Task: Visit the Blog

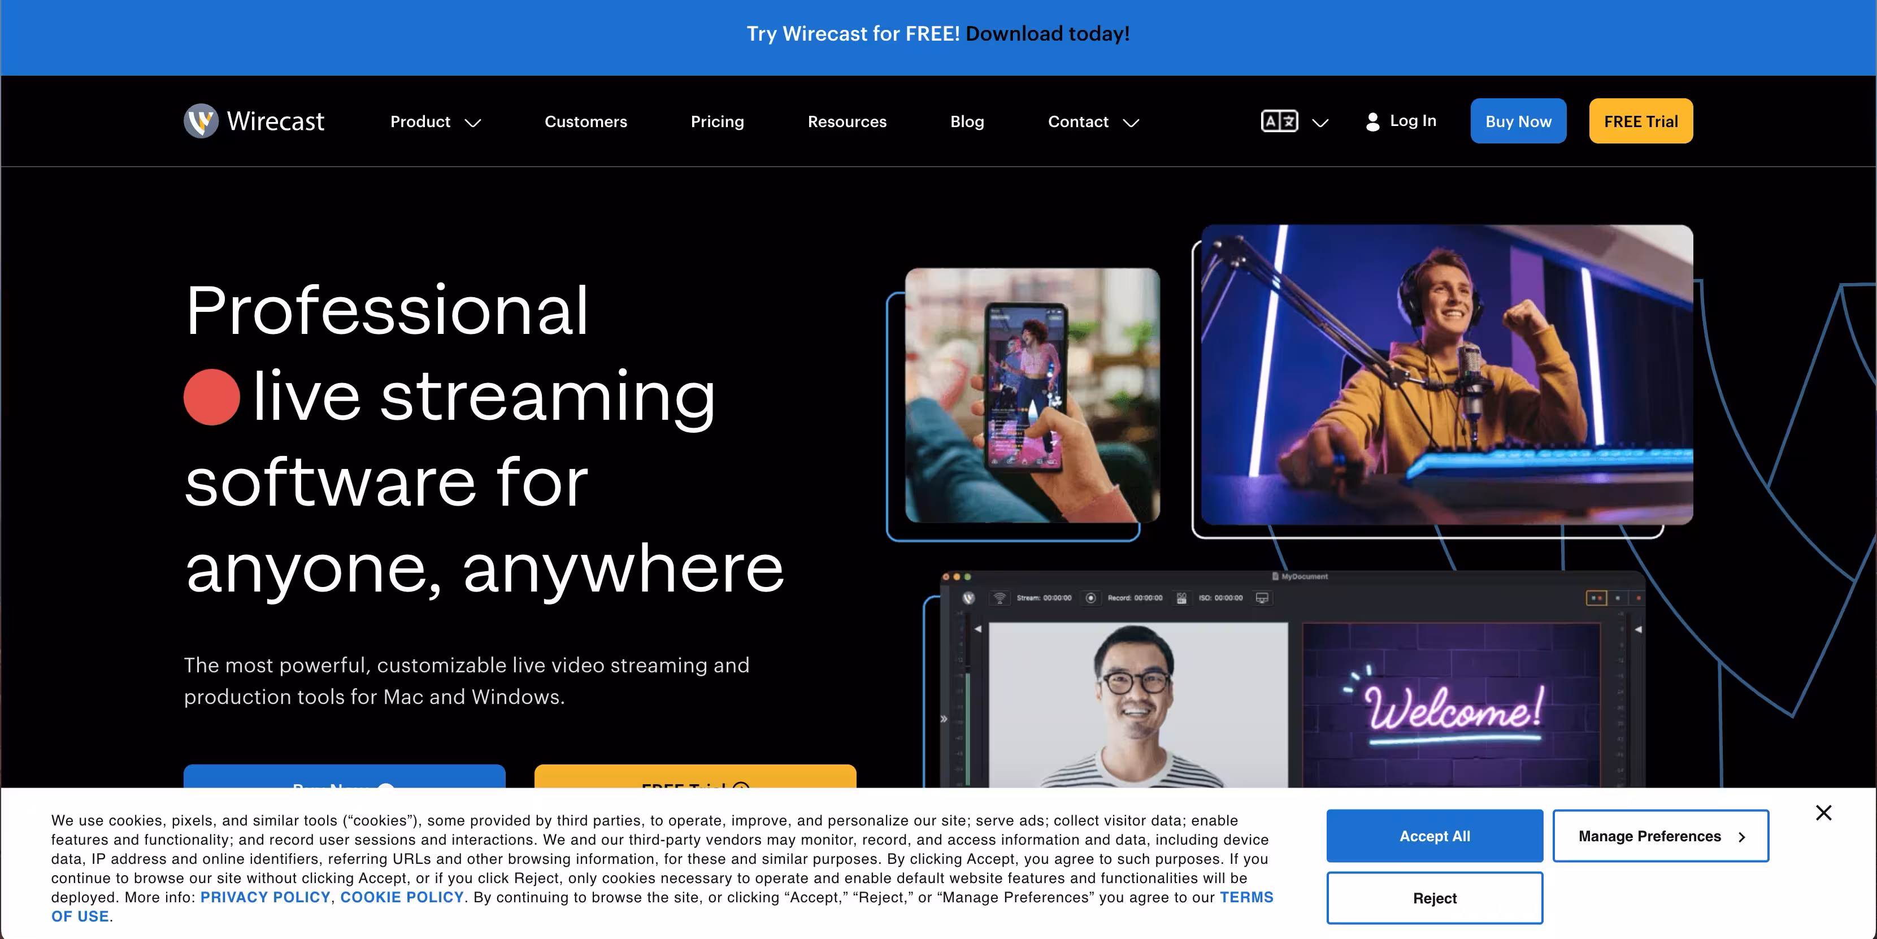Action: (967, 121)
